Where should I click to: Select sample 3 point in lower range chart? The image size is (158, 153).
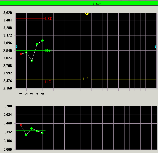coord(32,129)
